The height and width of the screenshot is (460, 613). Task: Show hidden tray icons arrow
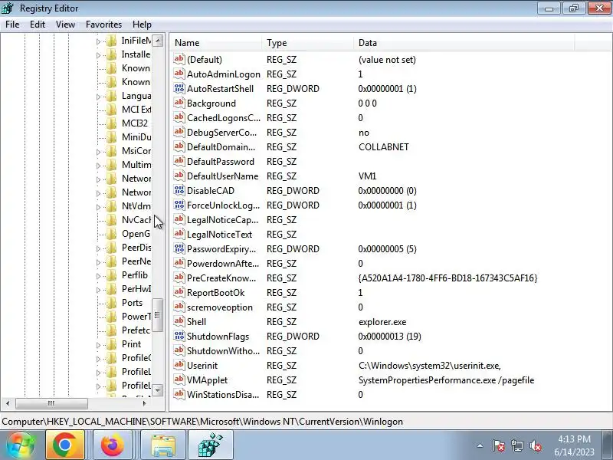click(x=480, y=445)
